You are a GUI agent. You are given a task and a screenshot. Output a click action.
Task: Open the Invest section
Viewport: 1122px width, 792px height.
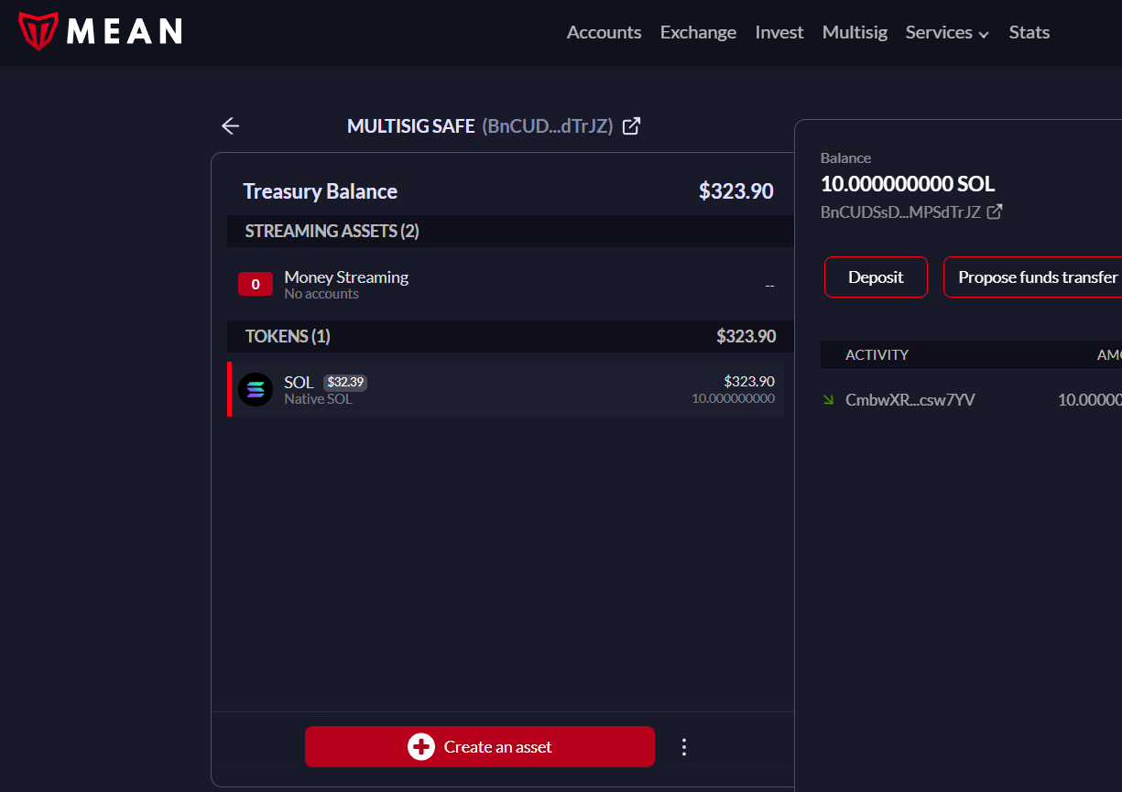pos(779,32)
